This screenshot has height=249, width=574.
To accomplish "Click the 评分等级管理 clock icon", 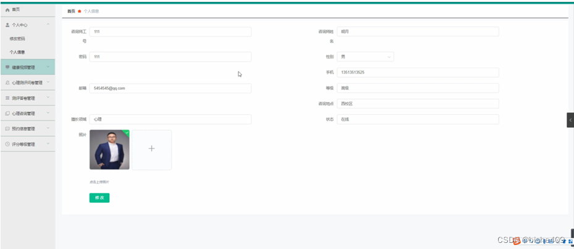I will pos(7,144).
